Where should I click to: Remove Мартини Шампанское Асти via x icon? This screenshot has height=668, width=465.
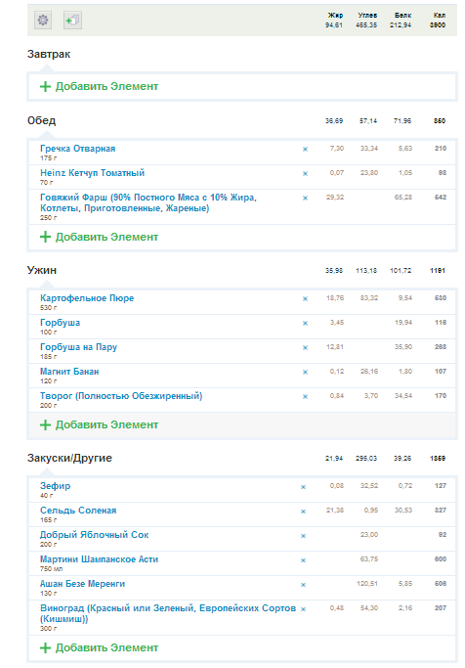coord(304,560)
